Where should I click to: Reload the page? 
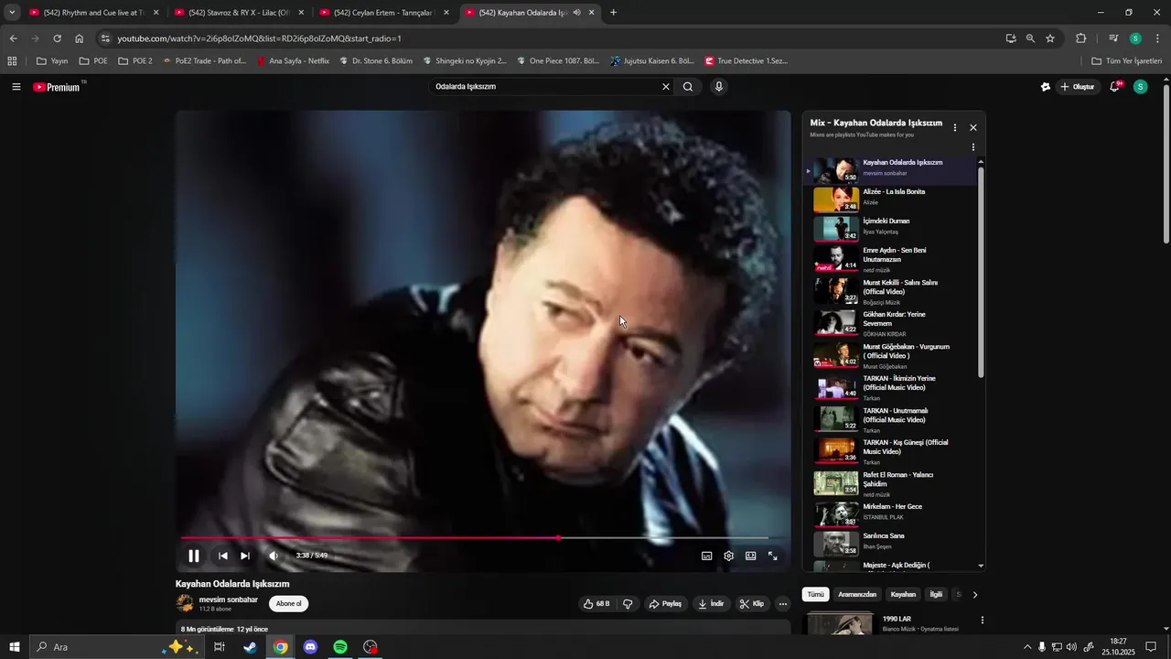[x=57, y=38]
